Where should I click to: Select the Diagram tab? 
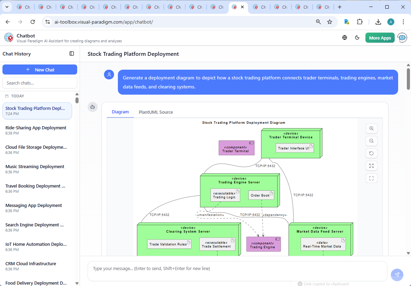pos(120,112)
